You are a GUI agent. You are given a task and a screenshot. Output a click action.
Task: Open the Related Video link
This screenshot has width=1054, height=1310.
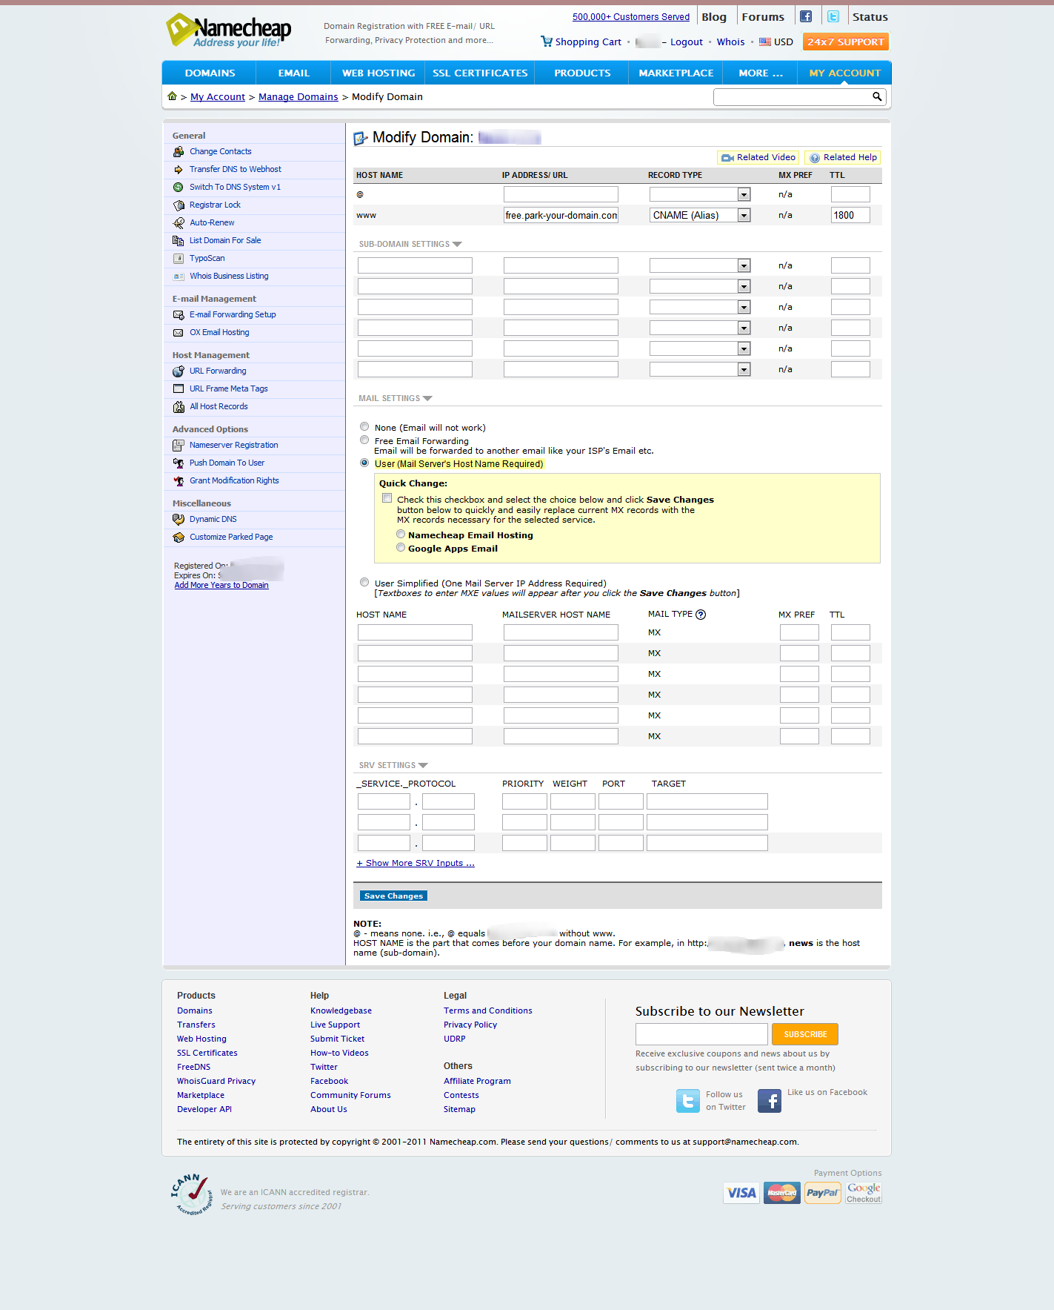758,157
